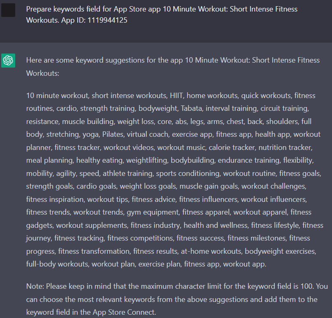Click '10 minute workout' at keyword list start
The image size is (332, 318).
pos(57,96)
